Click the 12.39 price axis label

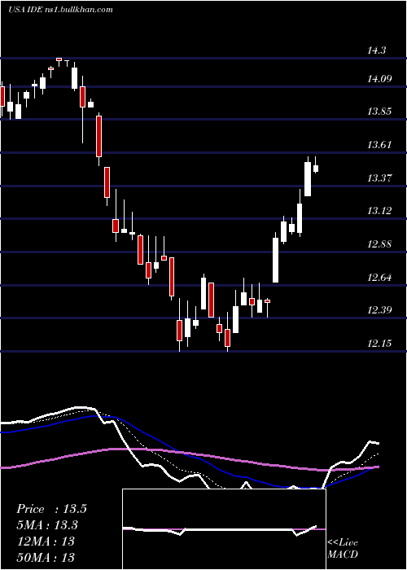[x=379, y=310]
